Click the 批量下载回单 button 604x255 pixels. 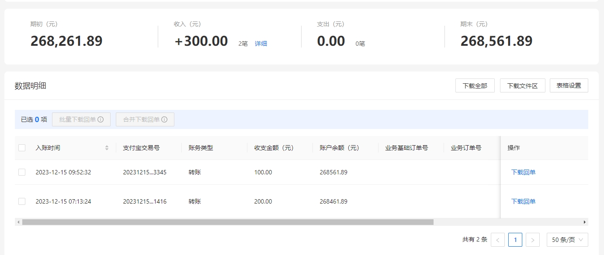point(81,119)
